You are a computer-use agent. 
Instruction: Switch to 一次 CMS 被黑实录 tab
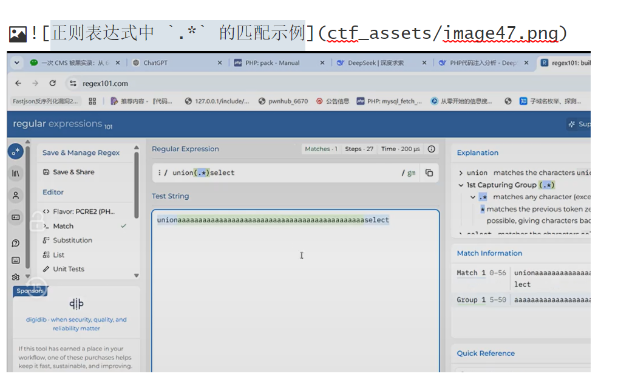click(x=75, y=63)
